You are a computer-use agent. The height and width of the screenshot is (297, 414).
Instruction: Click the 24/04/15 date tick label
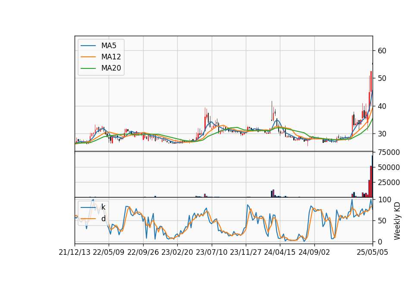tap(280, 252)
